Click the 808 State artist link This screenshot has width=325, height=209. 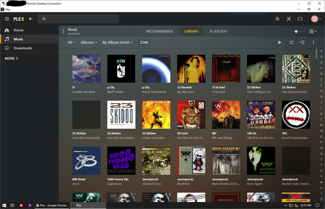[79, 180]
